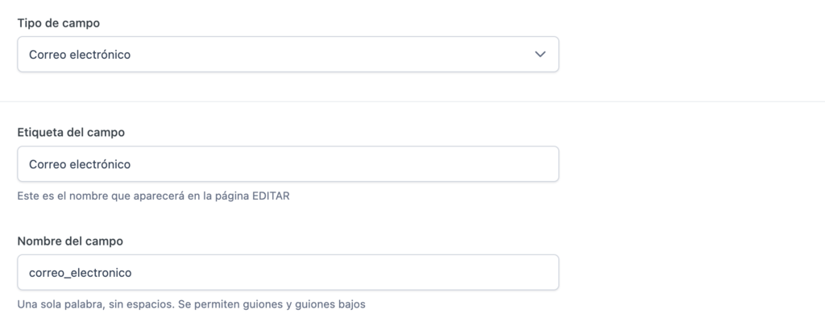The image size is (825, 326).
Task: Click the selected "Correo electrónico" dropdown value
Action: (x=80, y=55)
